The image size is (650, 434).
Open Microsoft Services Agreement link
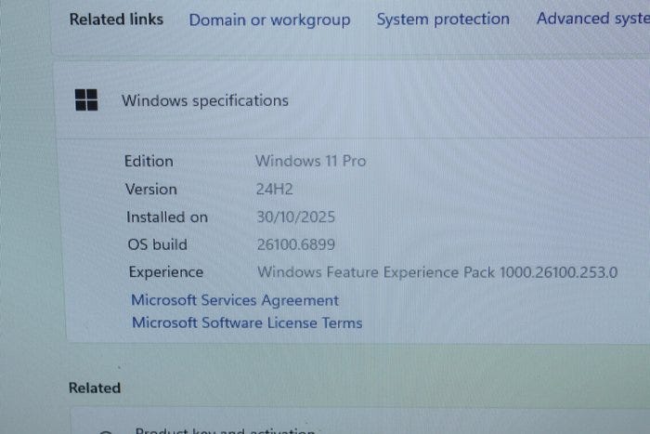pyautogui.click(x=235, y=300)
